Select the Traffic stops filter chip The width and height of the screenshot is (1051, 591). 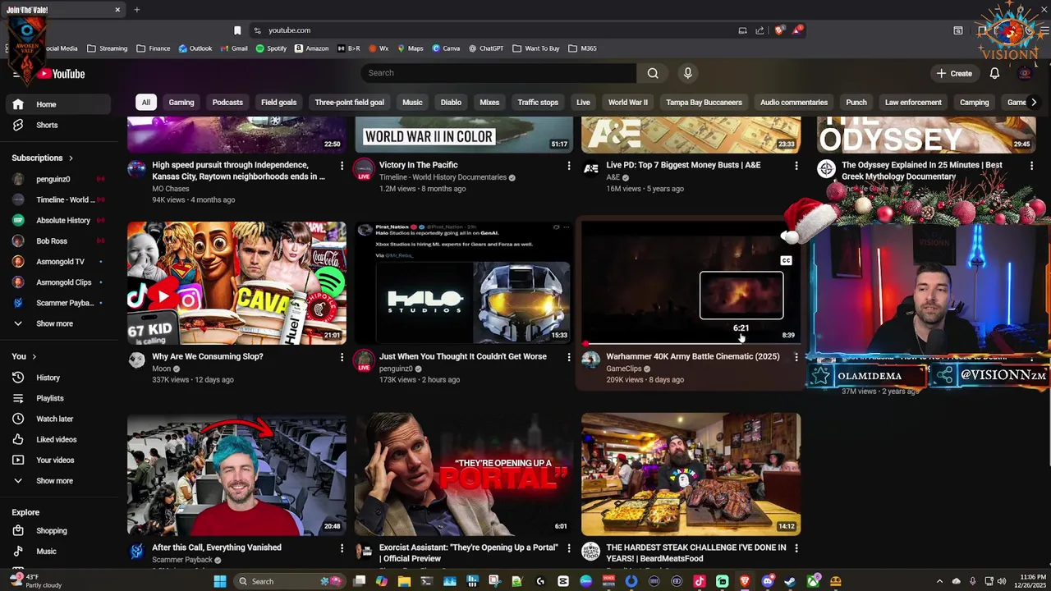click(538, 103)
